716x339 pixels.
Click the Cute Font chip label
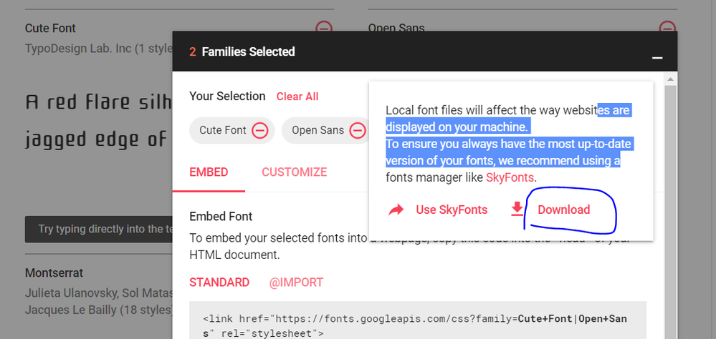coord(223,130)
